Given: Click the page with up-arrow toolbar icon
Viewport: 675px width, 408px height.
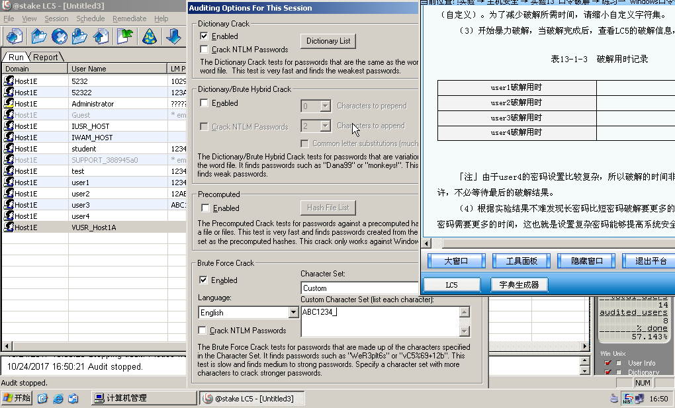Looking at the screenshot, I should coord(101,36).
